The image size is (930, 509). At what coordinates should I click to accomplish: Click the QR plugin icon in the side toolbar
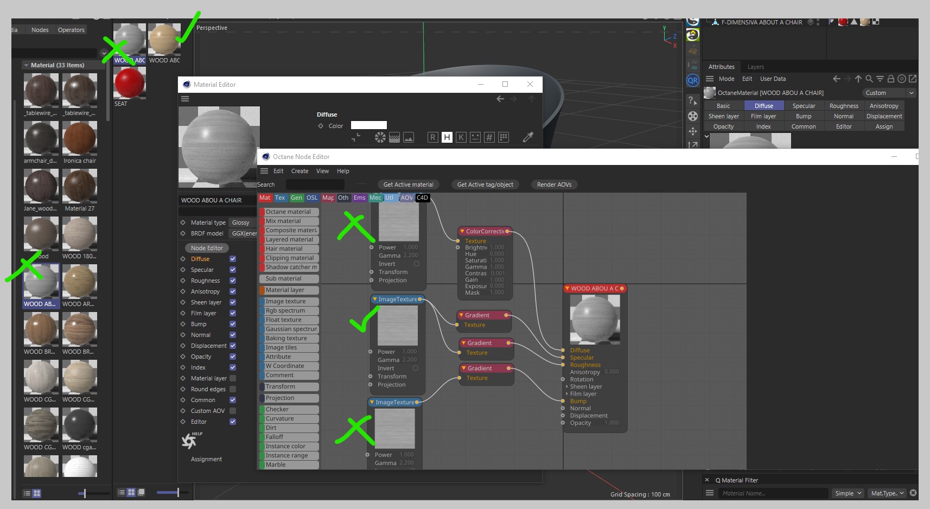pyautogui.click(x=693, y=80)
